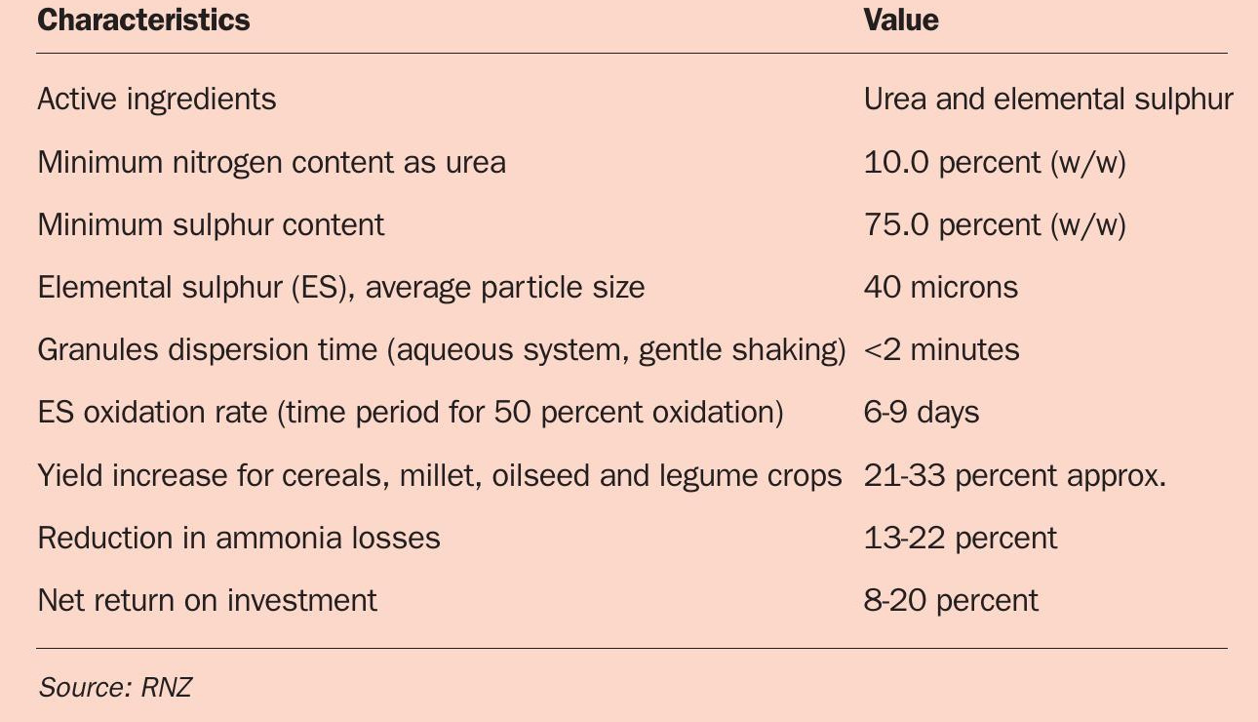
Task: Click the Value column header
Action: tap(901, 20)
